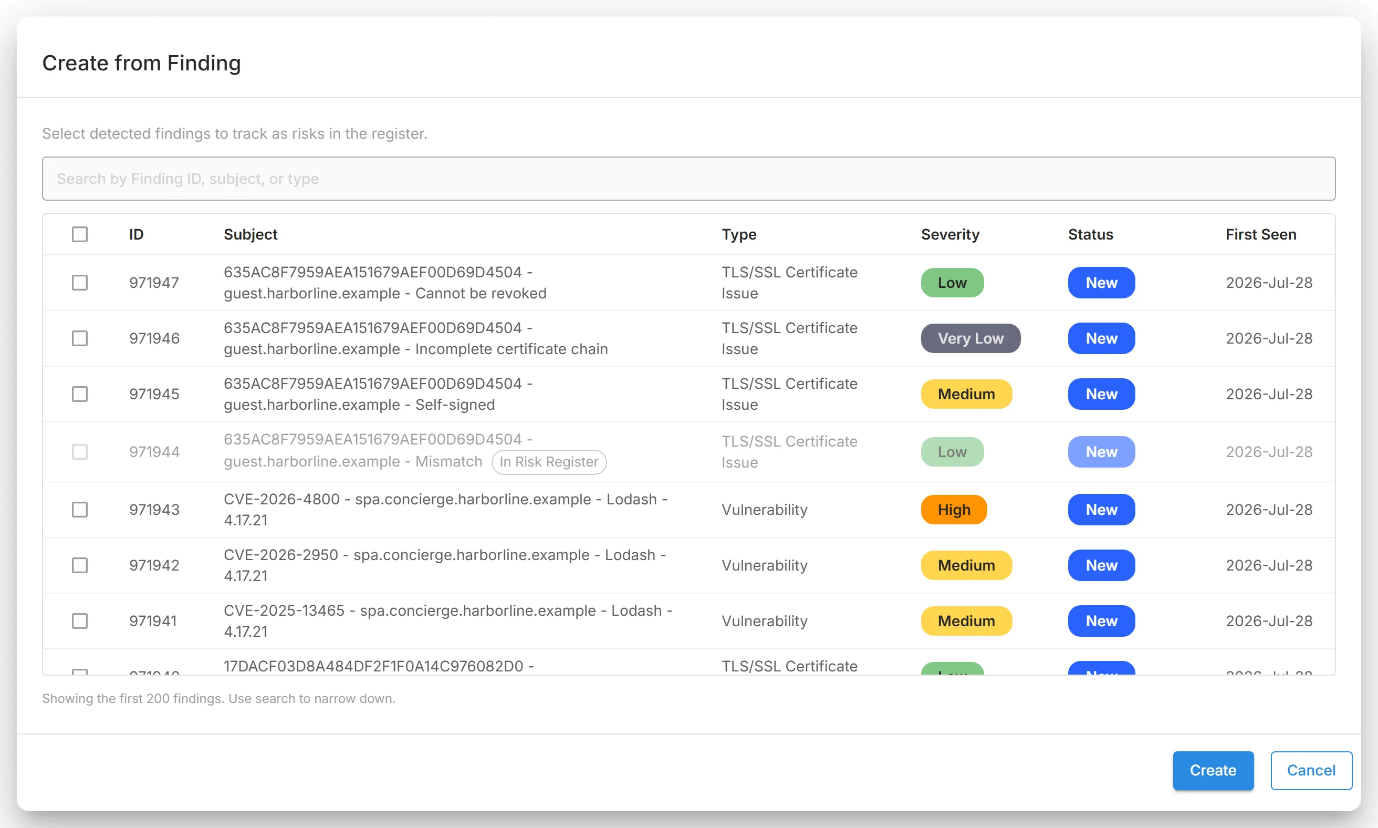1378x828 pixels.
Task: Click the ID column header
Action: 136,234
